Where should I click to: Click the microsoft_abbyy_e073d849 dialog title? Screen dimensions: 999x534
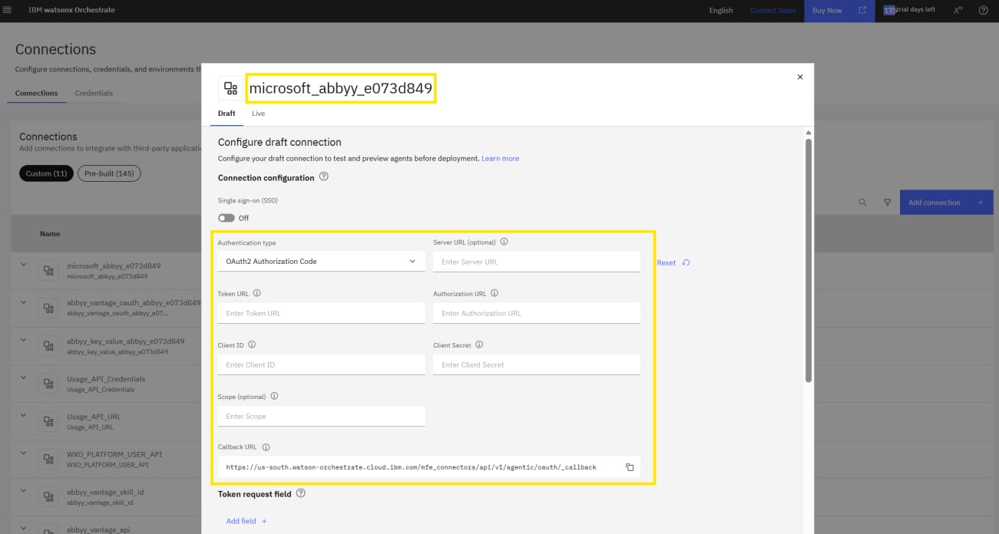[x=341, y=88]
